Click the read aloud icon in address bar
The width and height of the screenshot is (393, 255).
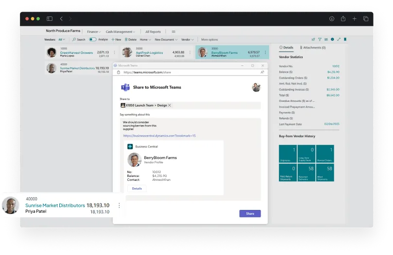tap(262, 72)
